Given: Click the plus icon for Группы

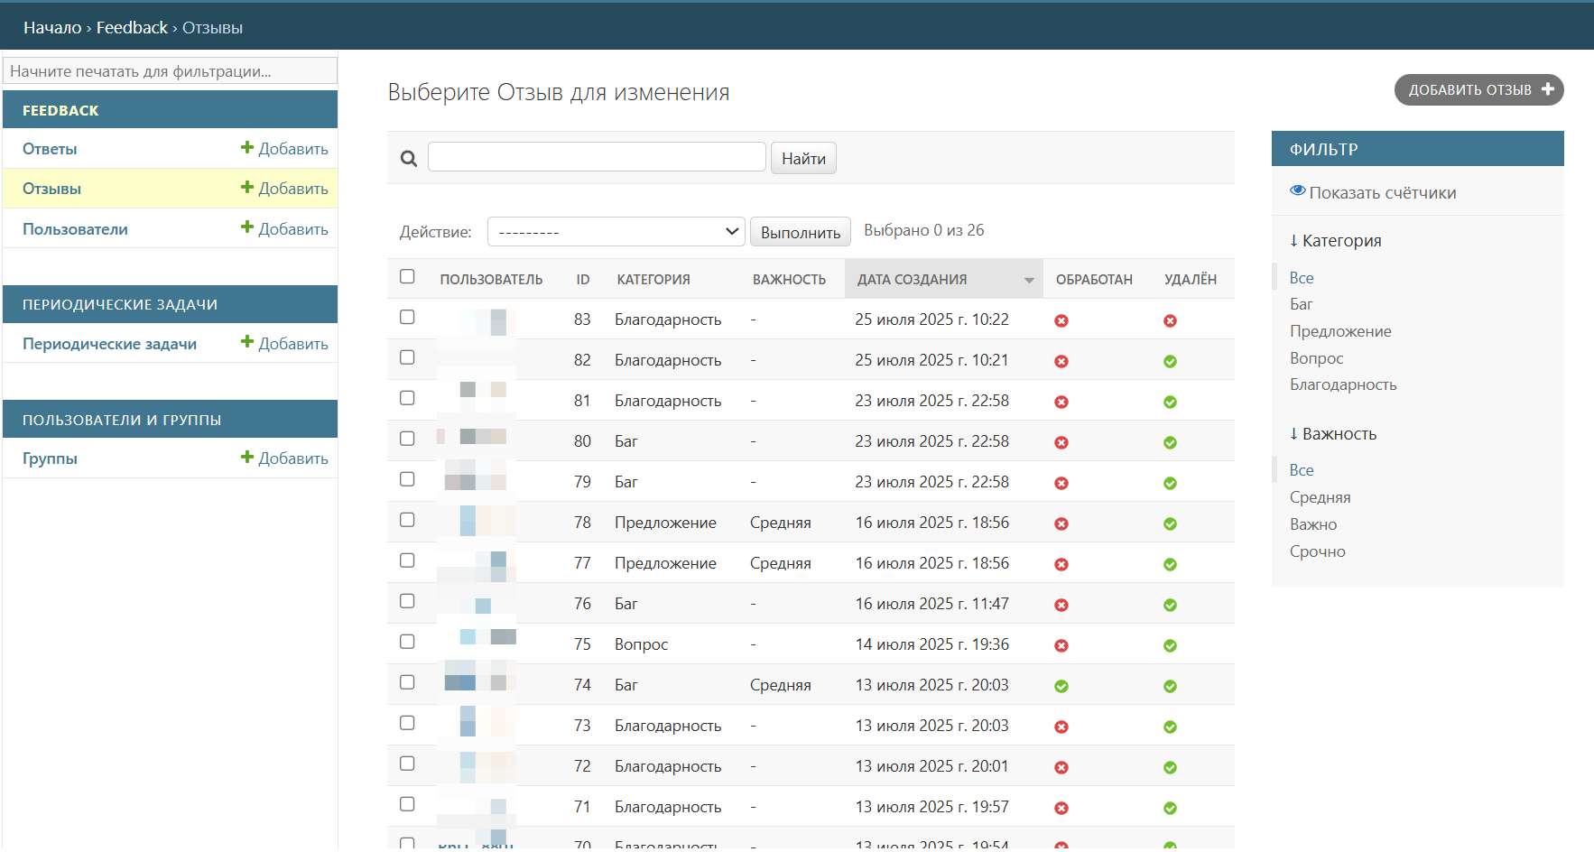Looking at the screenshot, I should pyautogui.click(x=246, y=457).
